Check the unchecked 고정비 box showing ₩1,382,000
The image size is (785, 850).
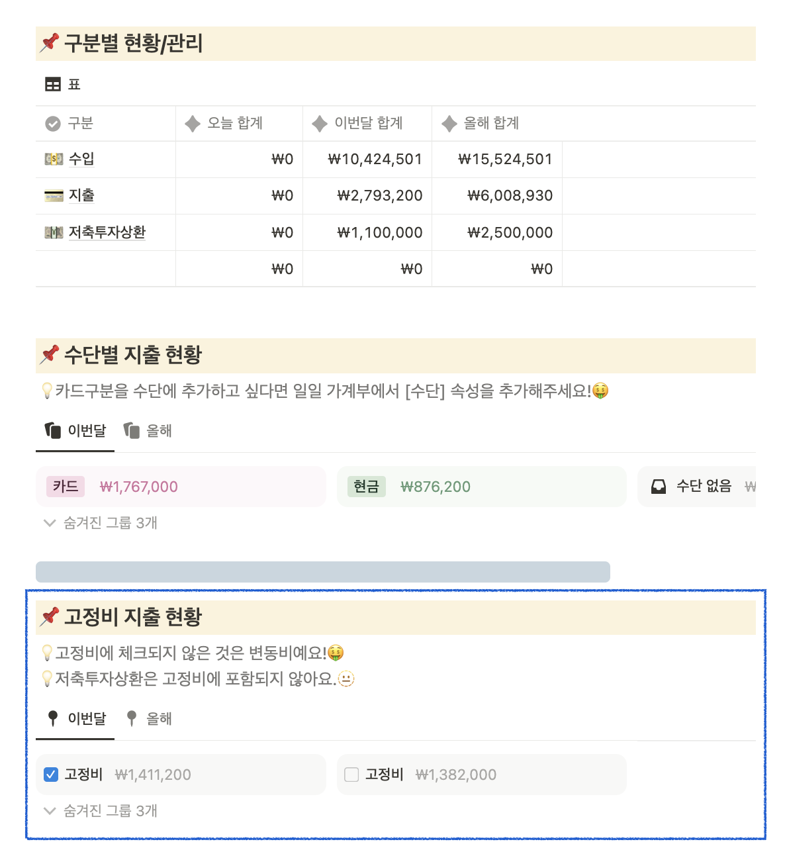point(351,774)
